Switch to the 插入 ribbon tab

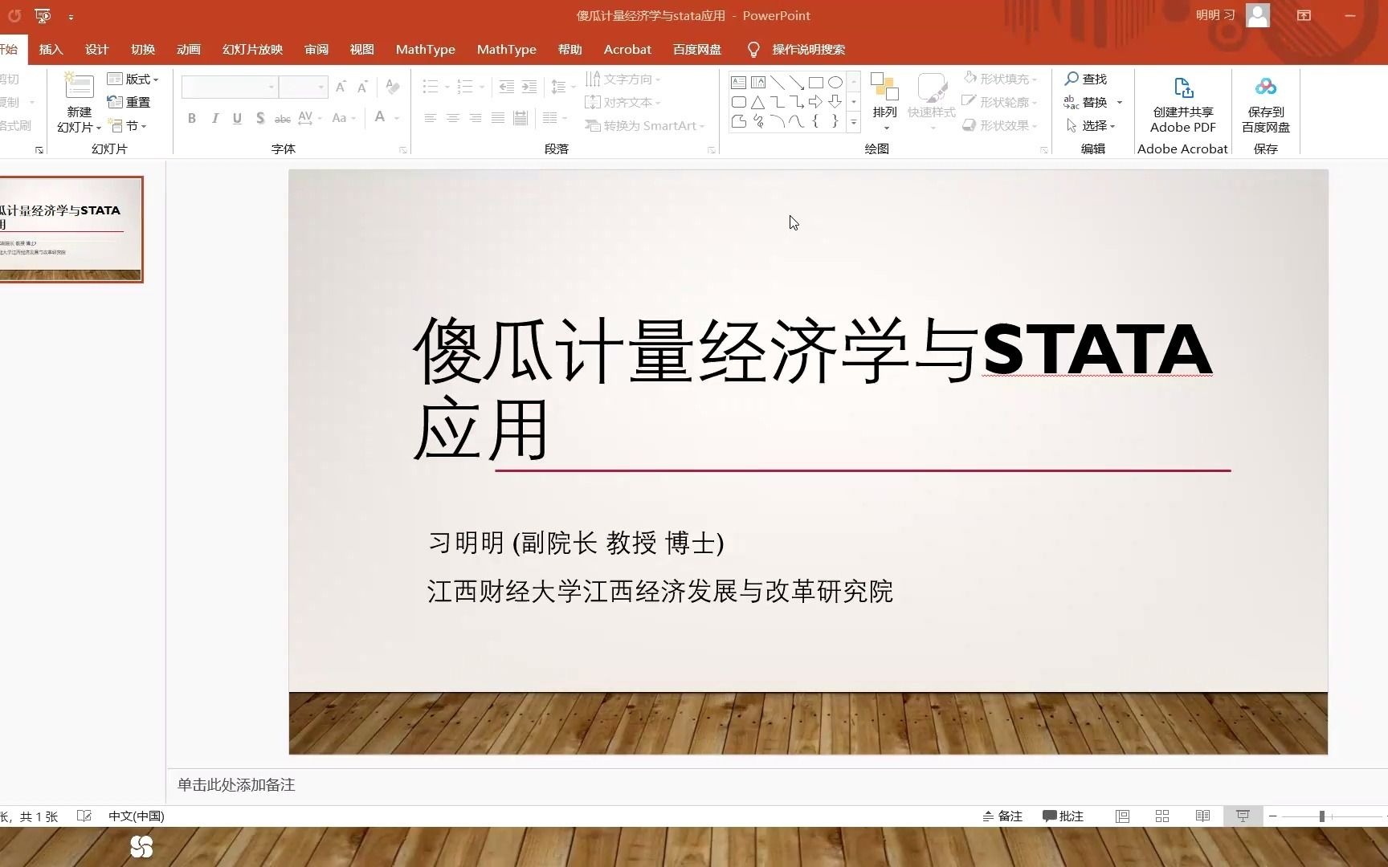click(x=51, y=49)
